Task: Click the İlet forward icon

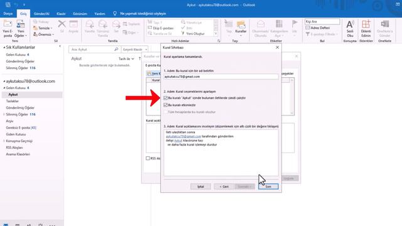Action: click(116, 24)
